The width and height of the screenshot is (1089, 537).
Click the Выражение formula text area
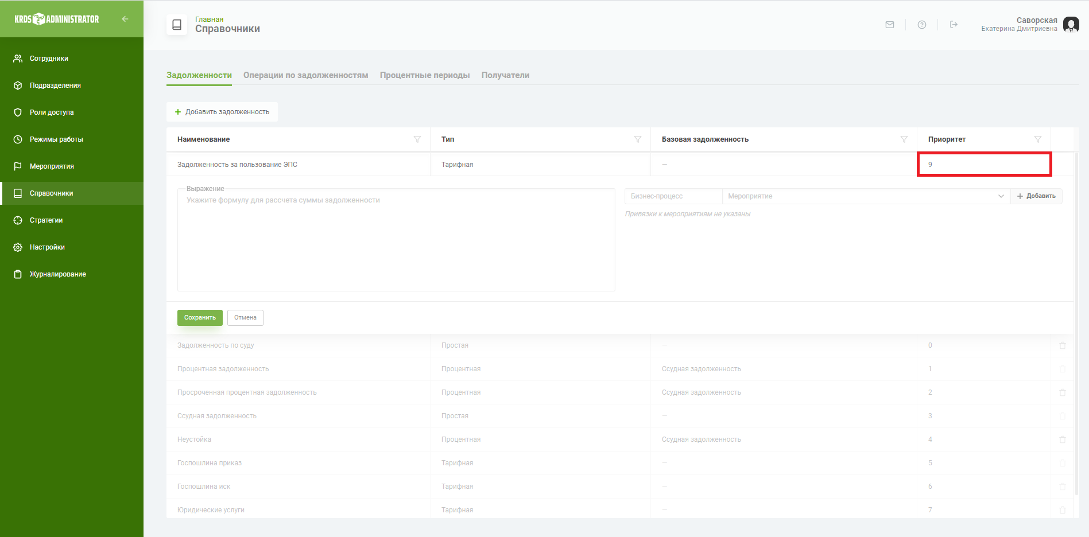(396, 240)
